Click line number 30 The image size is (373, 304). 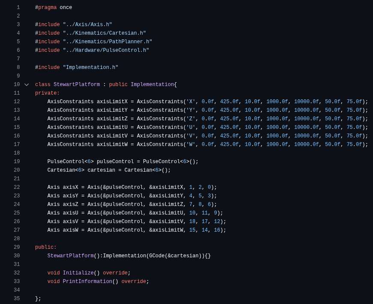(x=17, y=256)
